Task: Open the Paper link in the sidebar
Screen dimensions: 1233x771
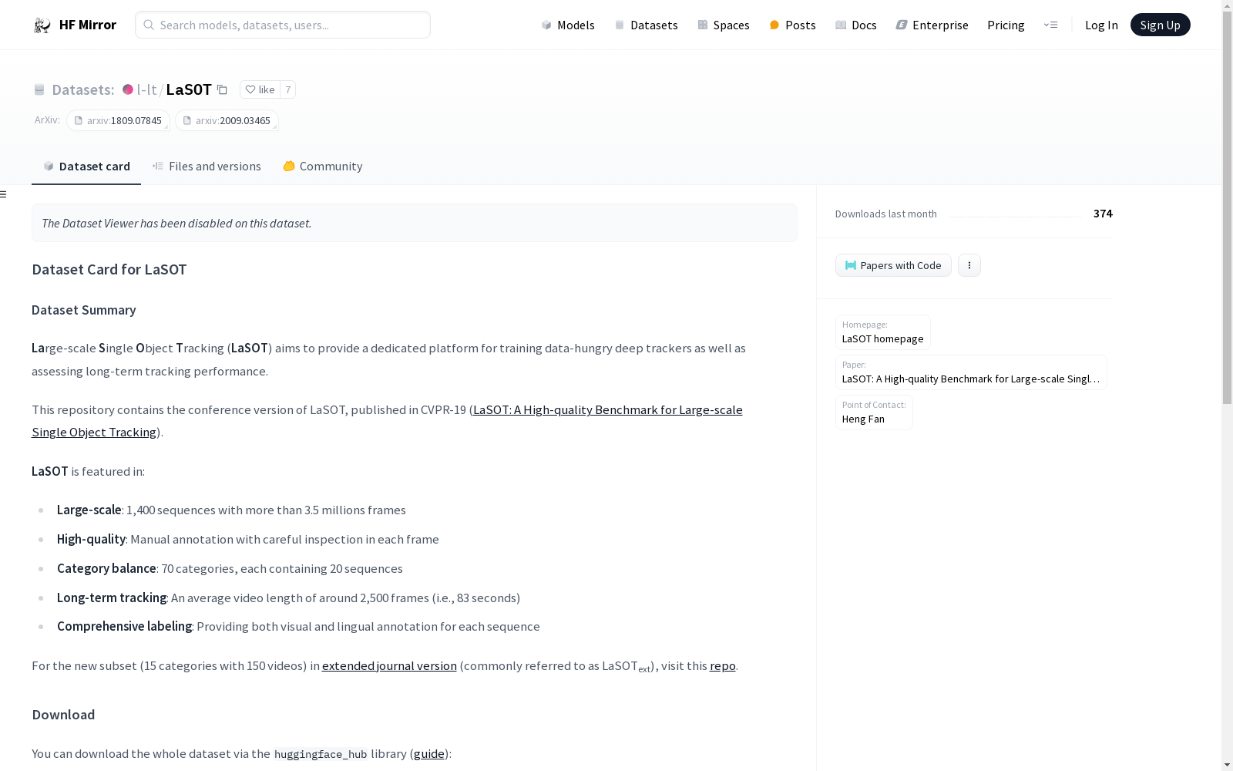Action: [x=971, y=372]
